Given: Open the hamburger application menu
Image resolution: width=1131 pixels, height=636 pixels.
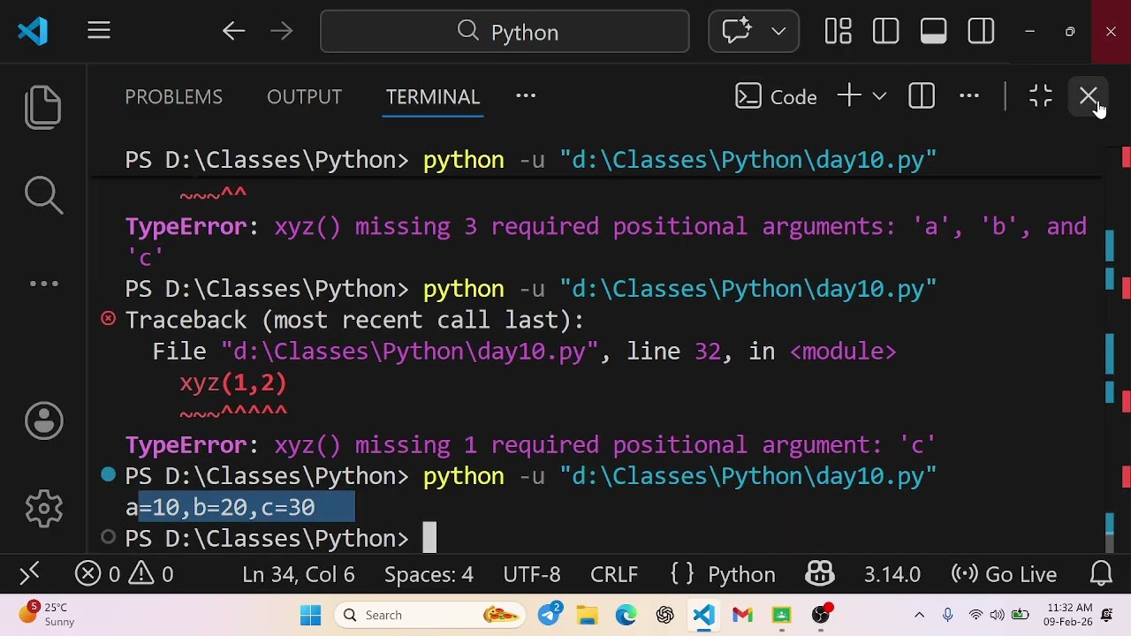Looking at the screenshot, I should click(x=99, y=32).
